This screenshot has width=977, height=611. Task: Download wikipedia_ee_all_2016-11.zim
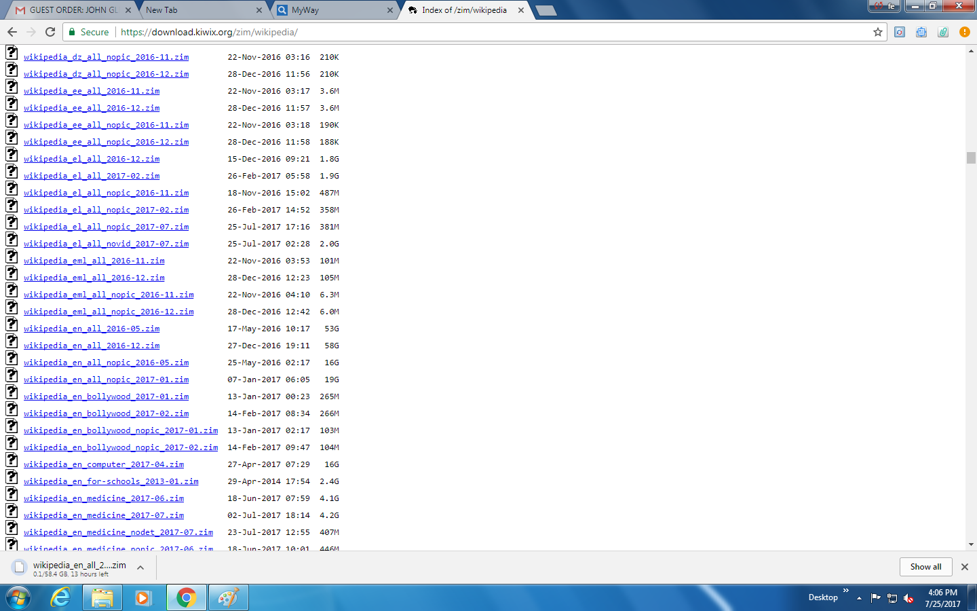tap(92, 91)
